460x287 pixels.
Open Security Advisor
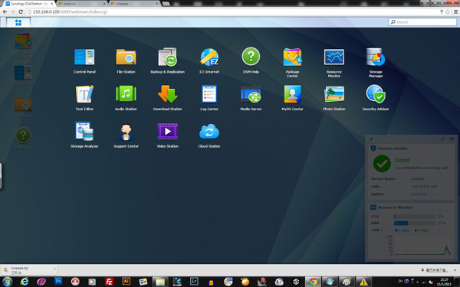tap(376, 98)
